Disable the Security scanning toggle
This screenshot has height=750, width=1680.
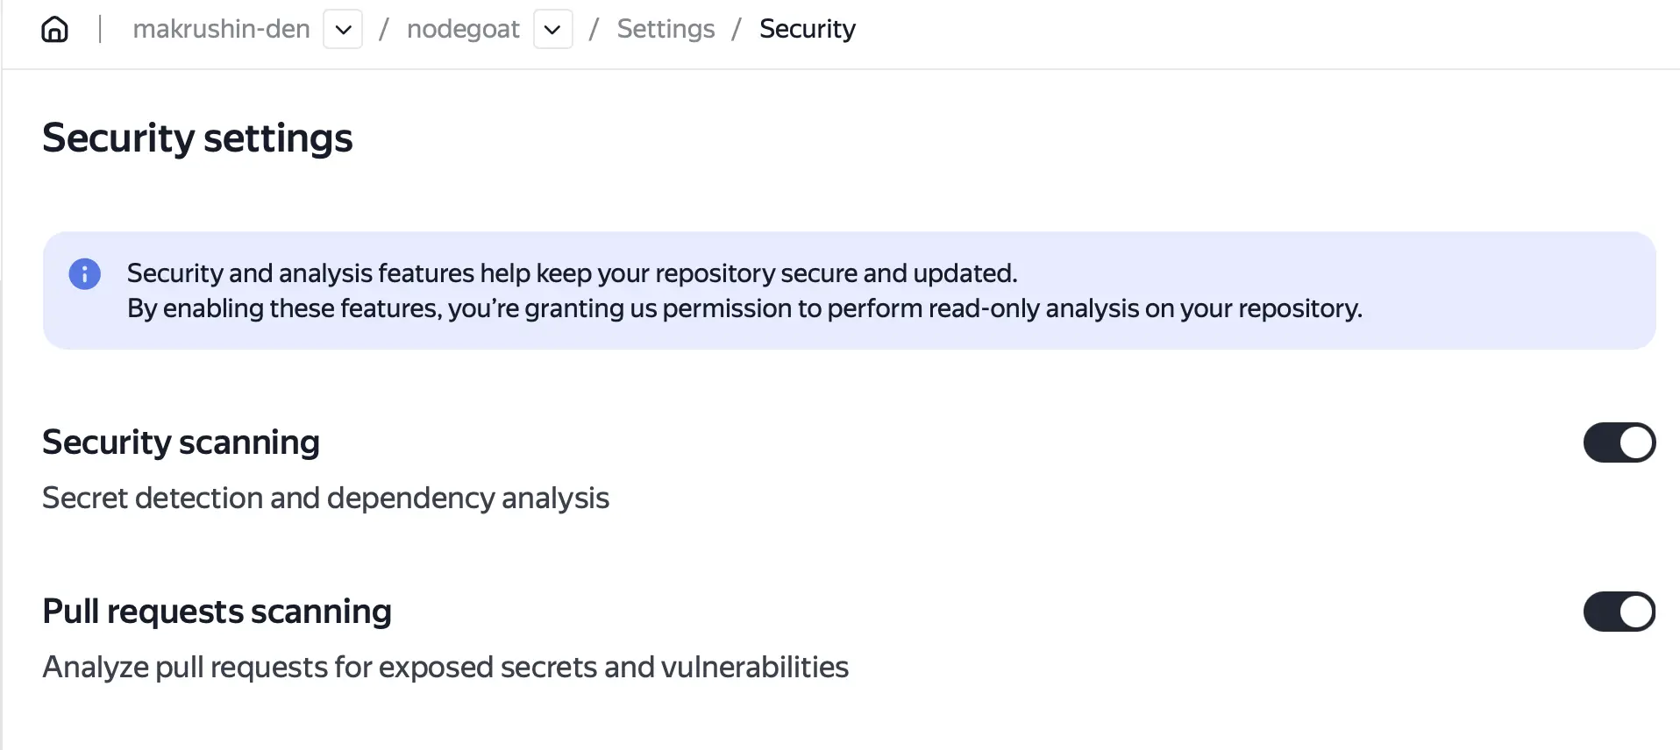(x=1619, y=442)
